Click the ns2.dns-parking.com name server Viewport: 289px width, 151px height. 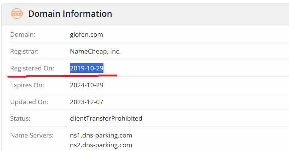click(101, 145)
